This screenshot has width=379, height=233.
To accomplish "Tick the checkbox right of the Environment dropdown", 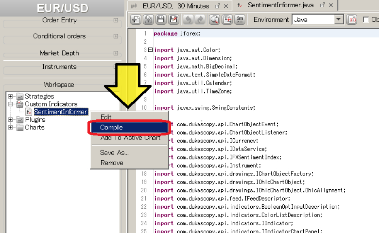I will [x=366, y=19].
